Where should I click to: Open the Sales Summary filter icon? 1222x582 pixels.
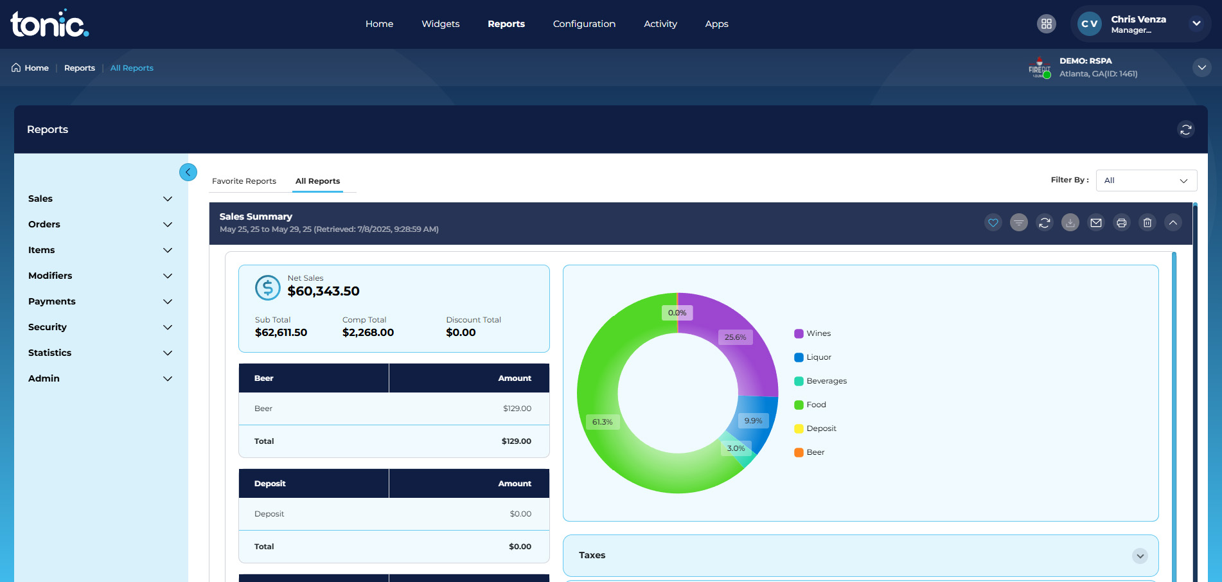pos(1019,223)
